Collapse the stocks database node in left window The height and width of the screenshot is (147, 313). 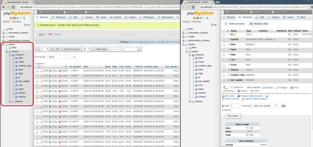tap(3, 44)
